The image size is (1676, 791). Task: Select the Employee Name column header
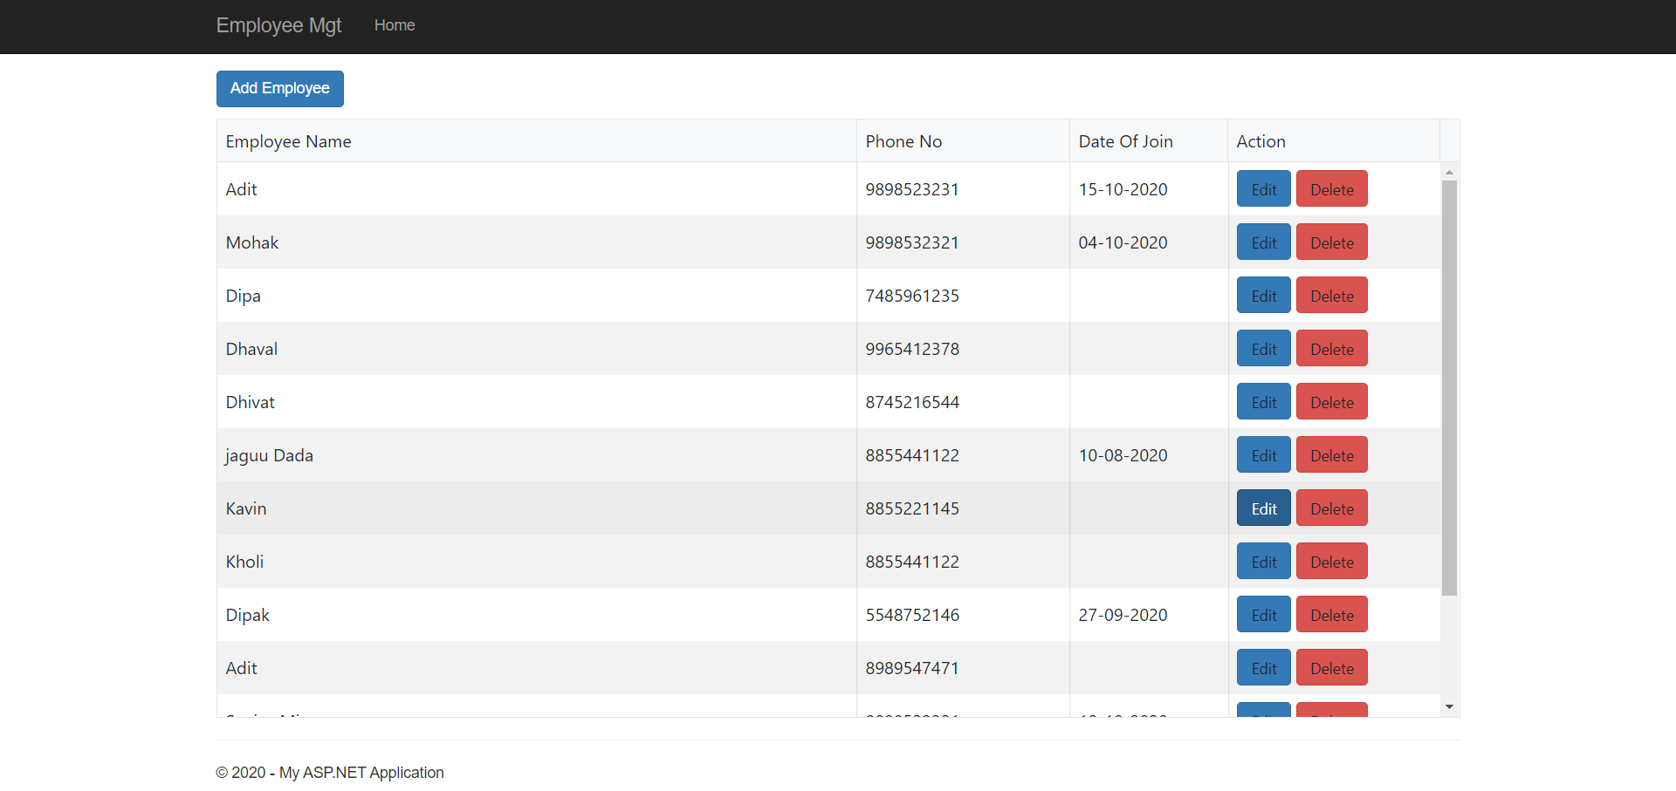click(288, 141)
